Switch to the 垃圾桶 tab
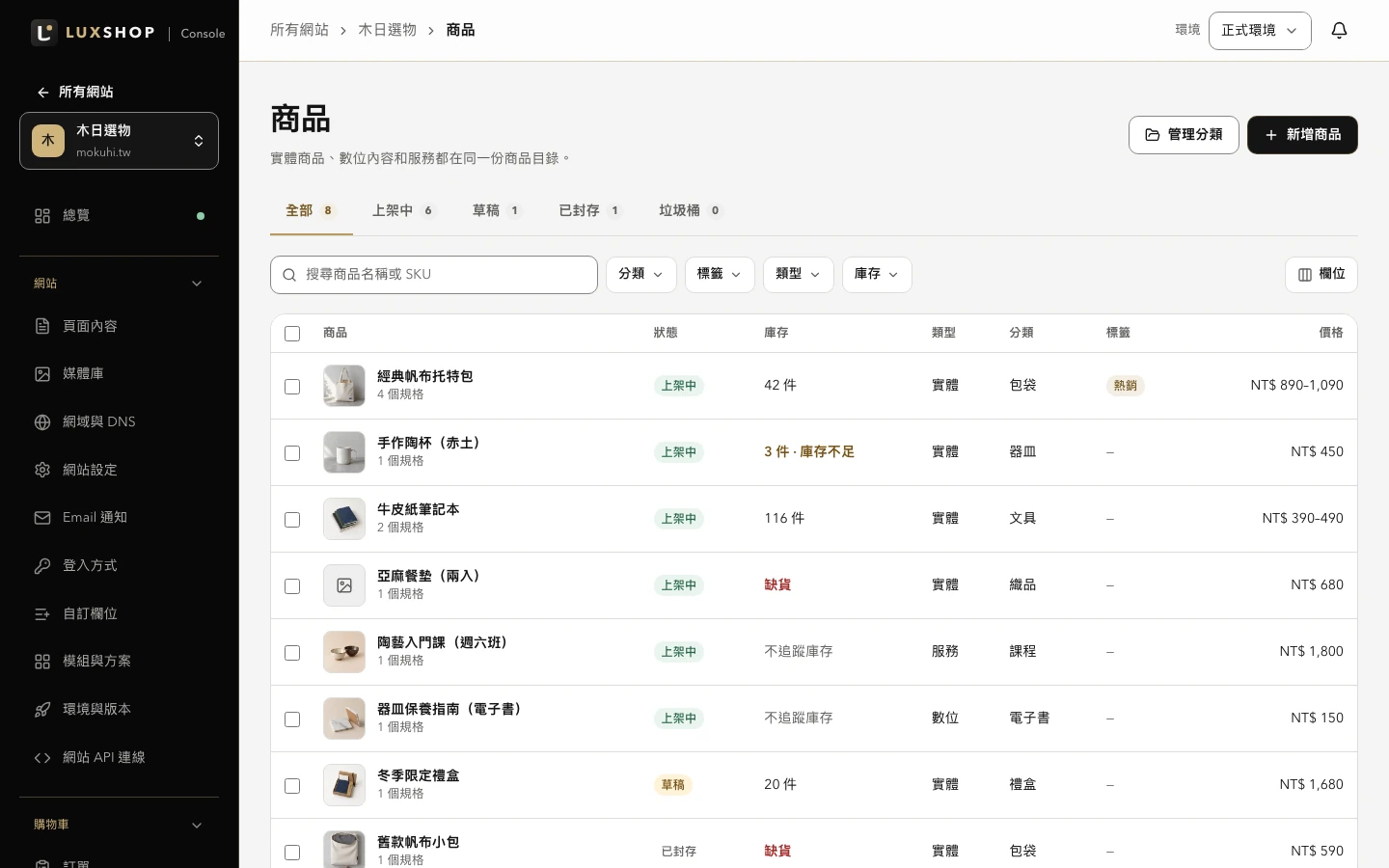The image size is (1389, 868). click(x=690, y=211)
